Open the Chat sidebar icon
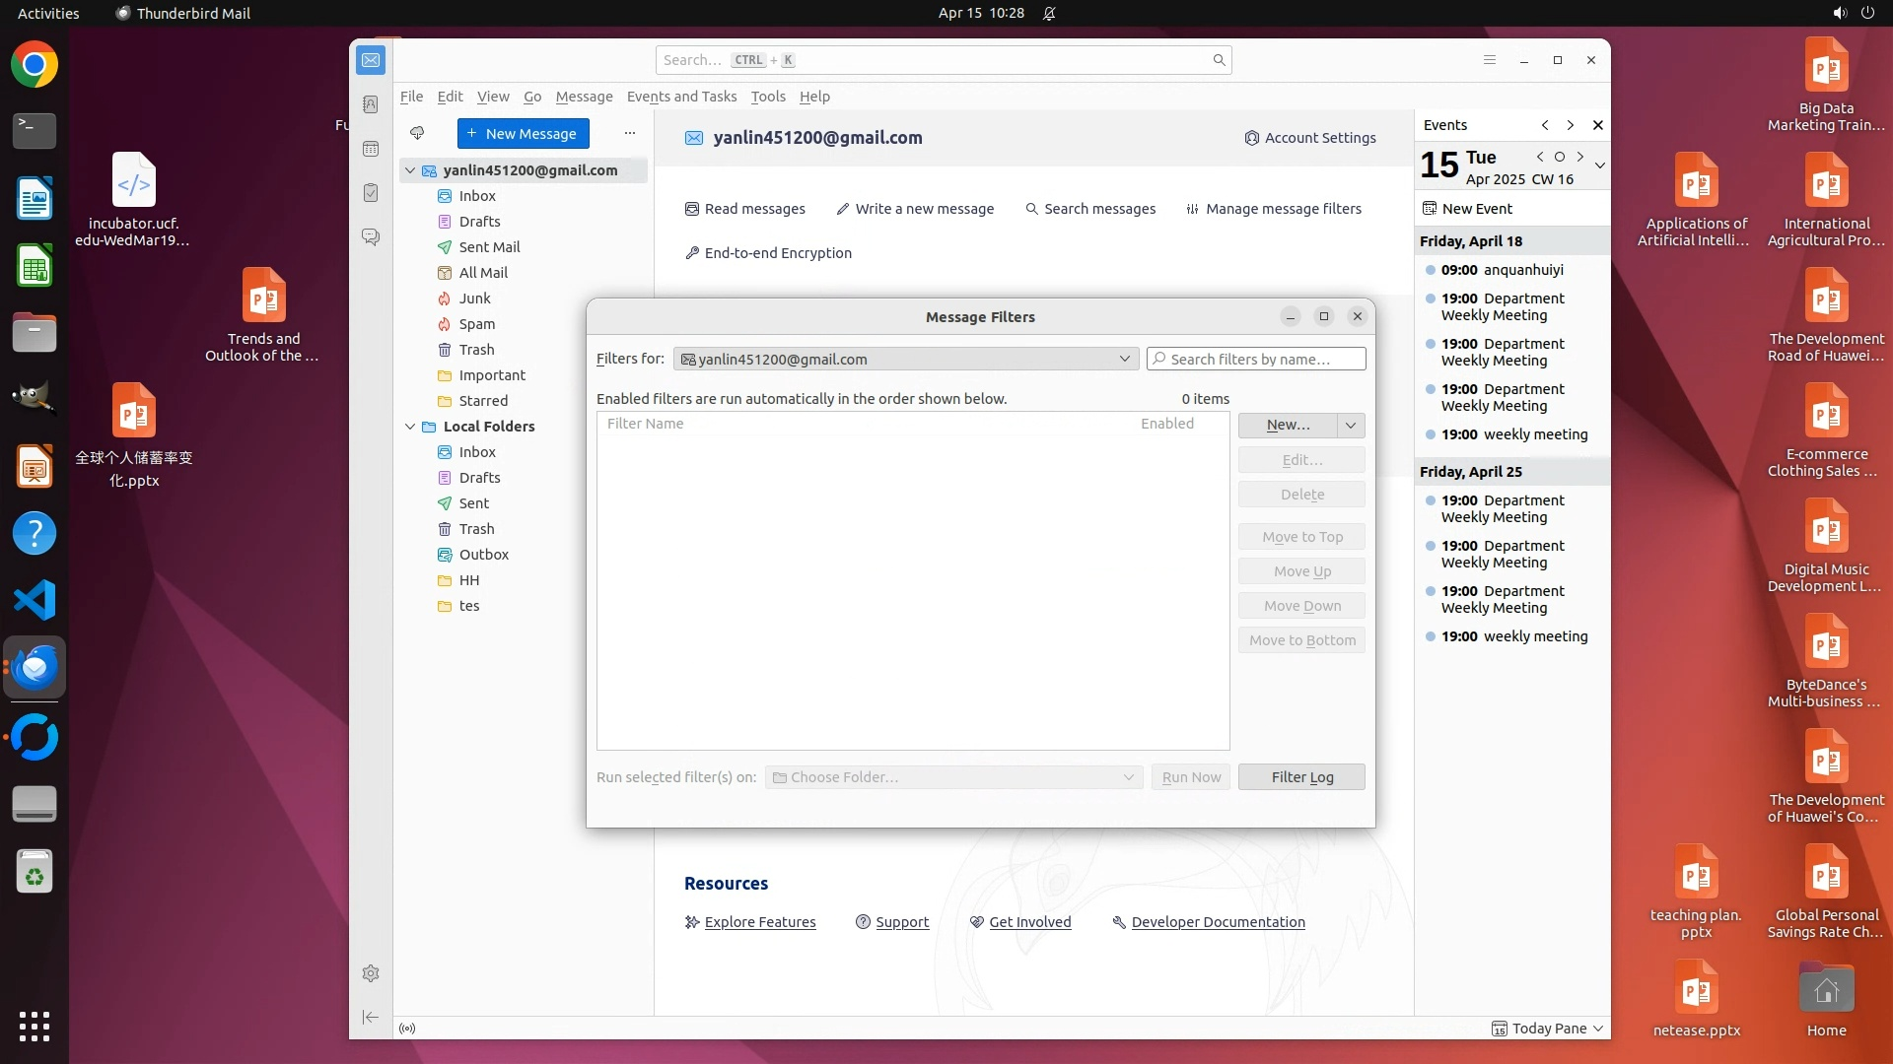The height and width of the screenshot is (1064, 1893). [371, 237]
